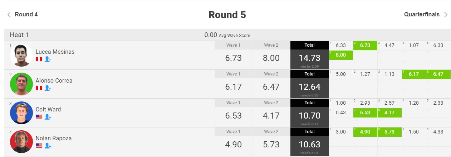The height and width of the screenshot is (157, 451).
Task: Open Nolan Rapoza's red avatar photo
Action: (21, 142)
